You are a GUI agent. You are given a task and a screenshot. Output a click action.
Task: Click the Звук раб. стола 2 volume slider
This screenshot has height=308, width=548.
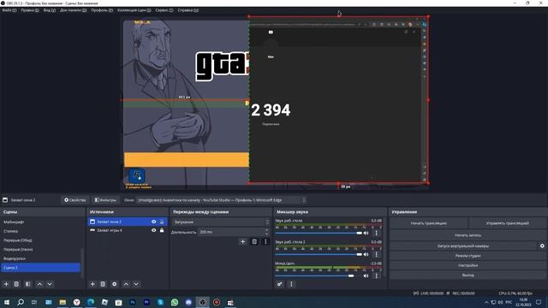pyautogui.click(x=319, y=254)
